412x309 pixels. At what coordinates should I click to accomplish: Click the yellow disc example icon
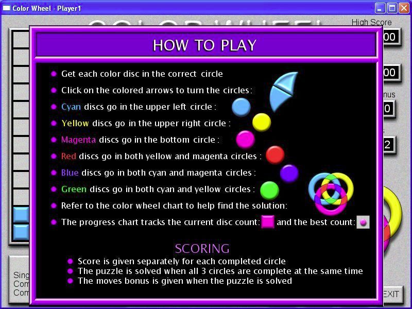click(262, 123)
